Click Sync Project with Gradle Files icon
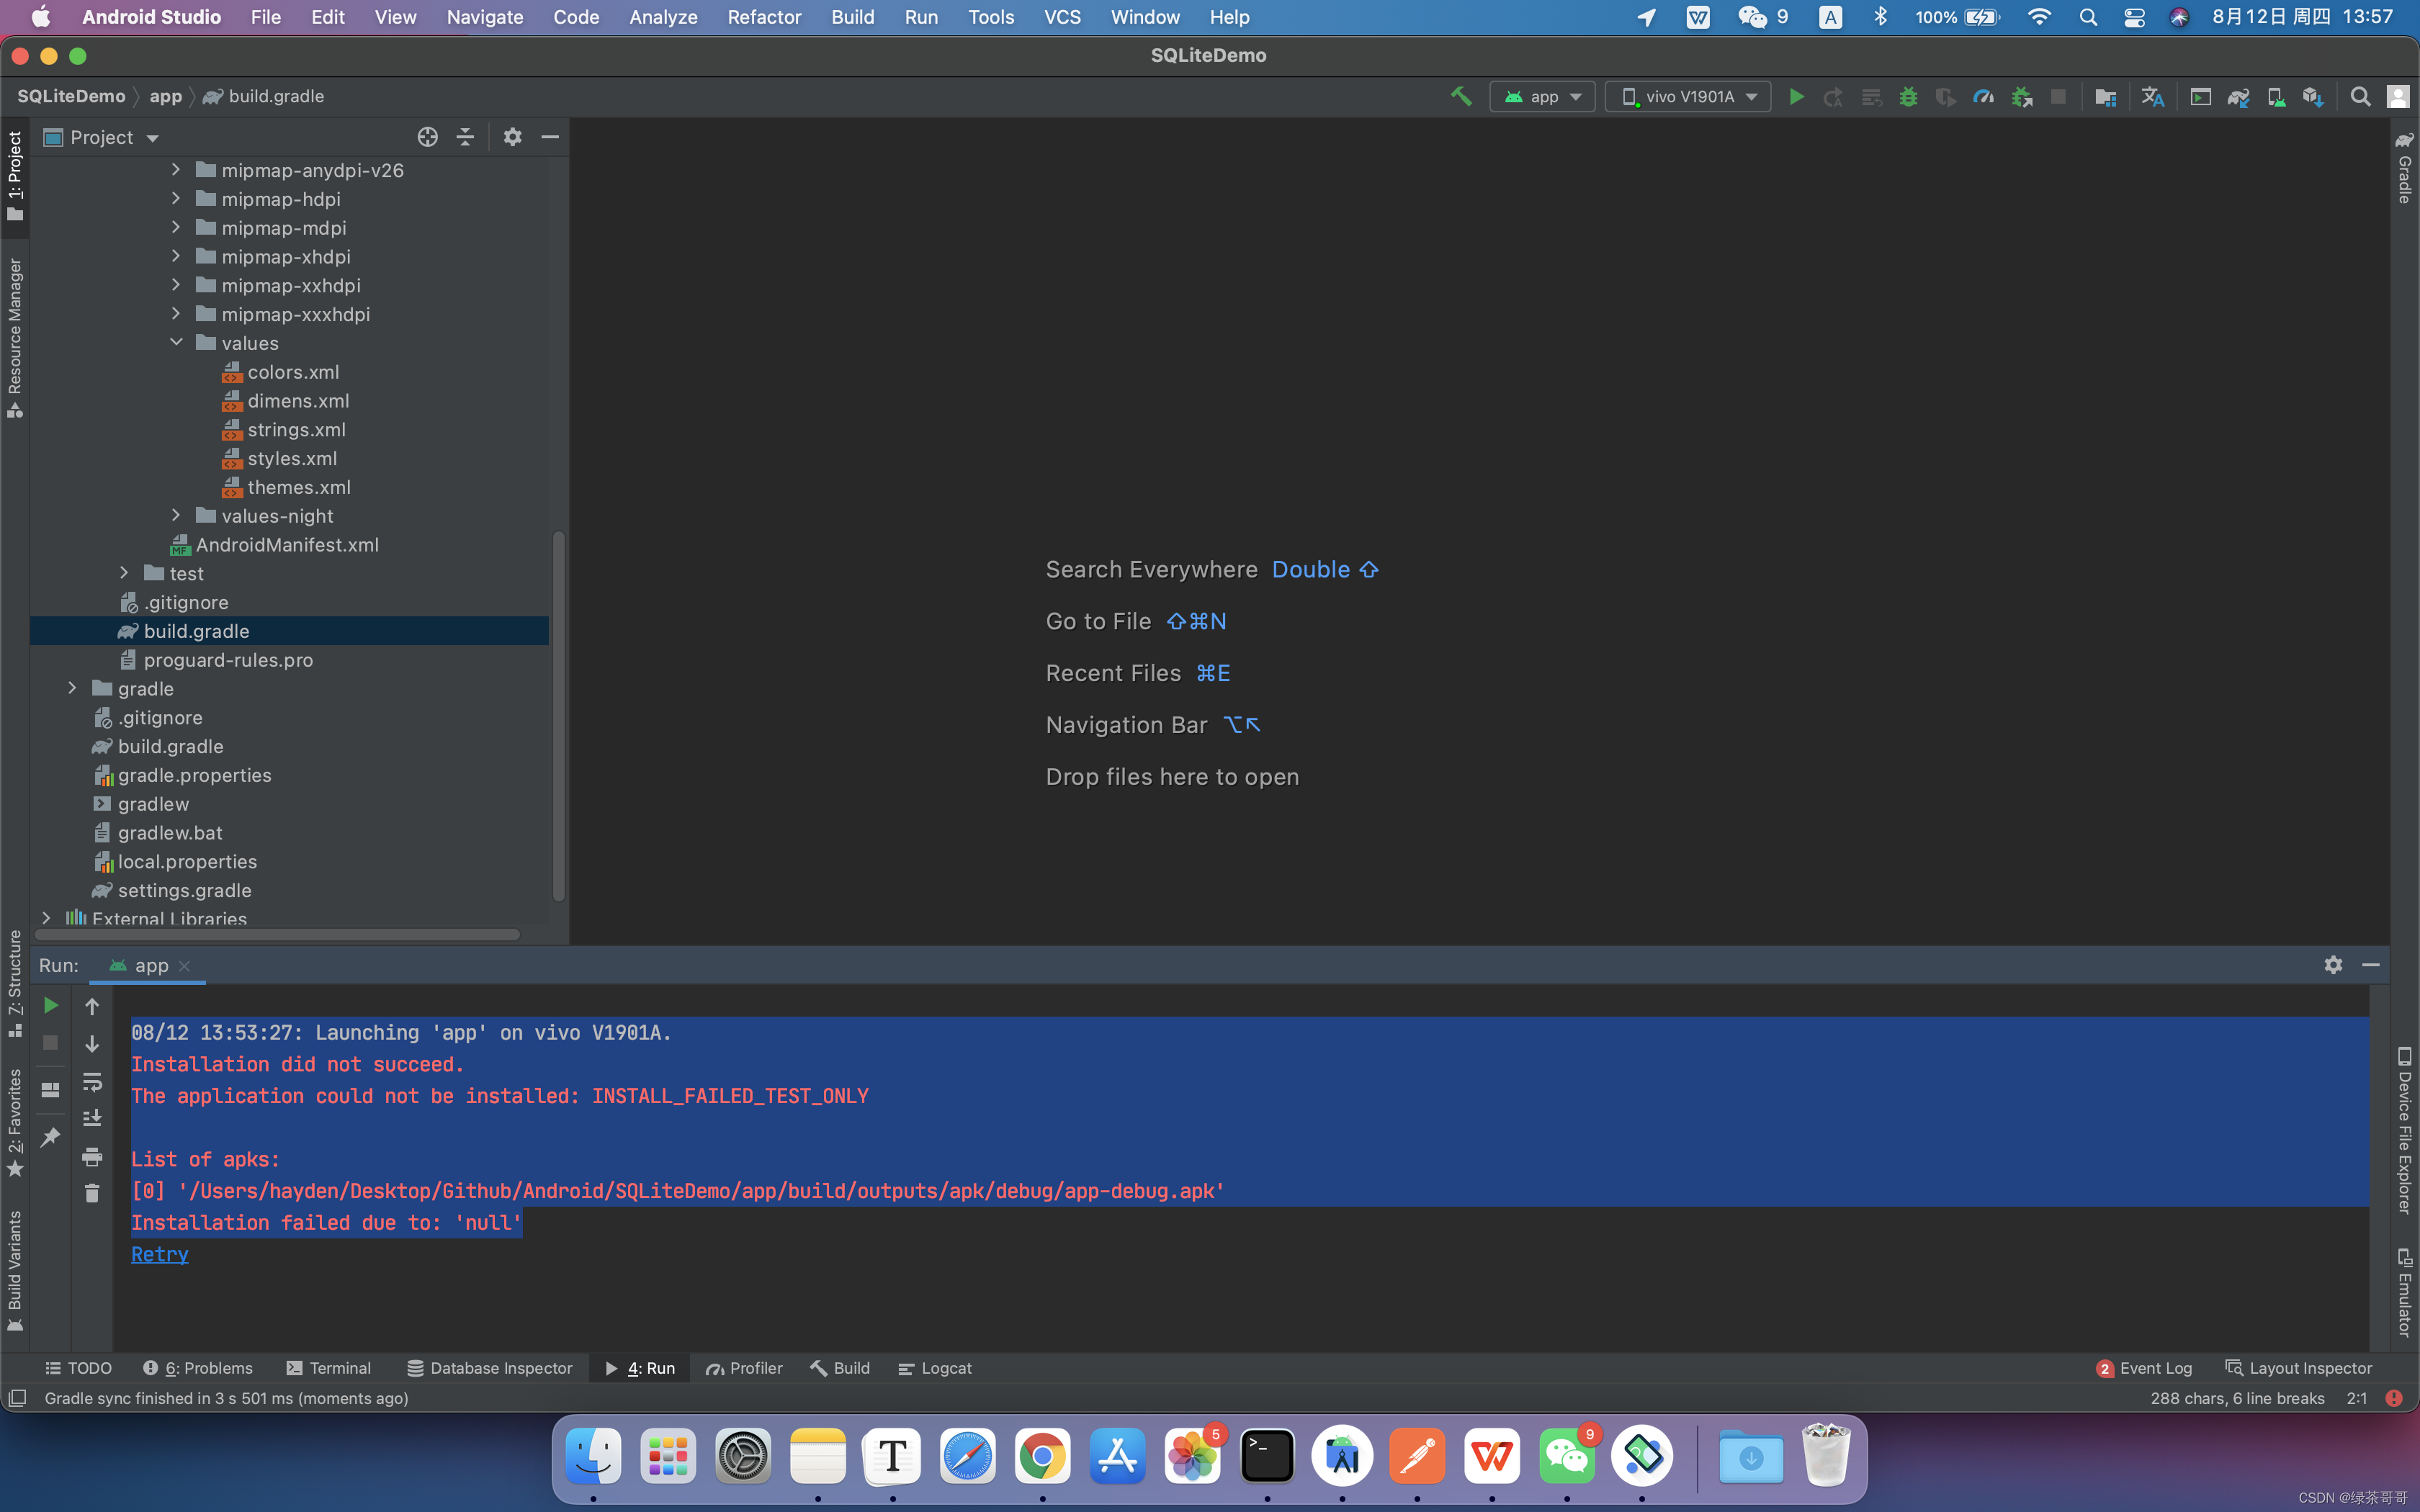2420x1512 pixels. point(2238,96)
